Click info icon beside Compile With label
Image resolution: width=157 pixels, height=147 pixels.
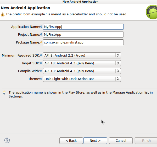pyautogui.click(x=41, y=71)
